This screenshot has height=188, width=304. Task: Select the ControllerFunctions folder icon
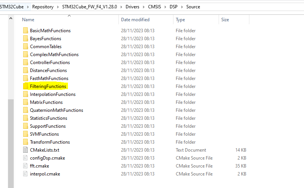click(25, 62)
